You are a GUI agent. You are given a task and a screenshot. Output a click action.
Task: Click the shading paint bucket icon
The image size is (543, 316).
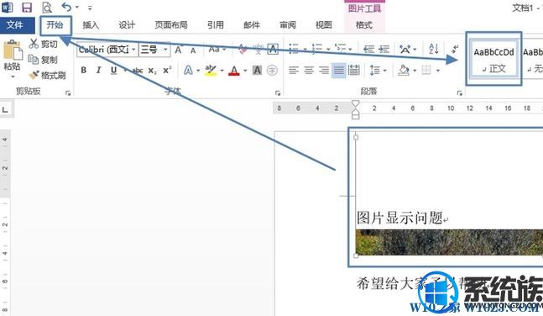(x=404, y=71)
